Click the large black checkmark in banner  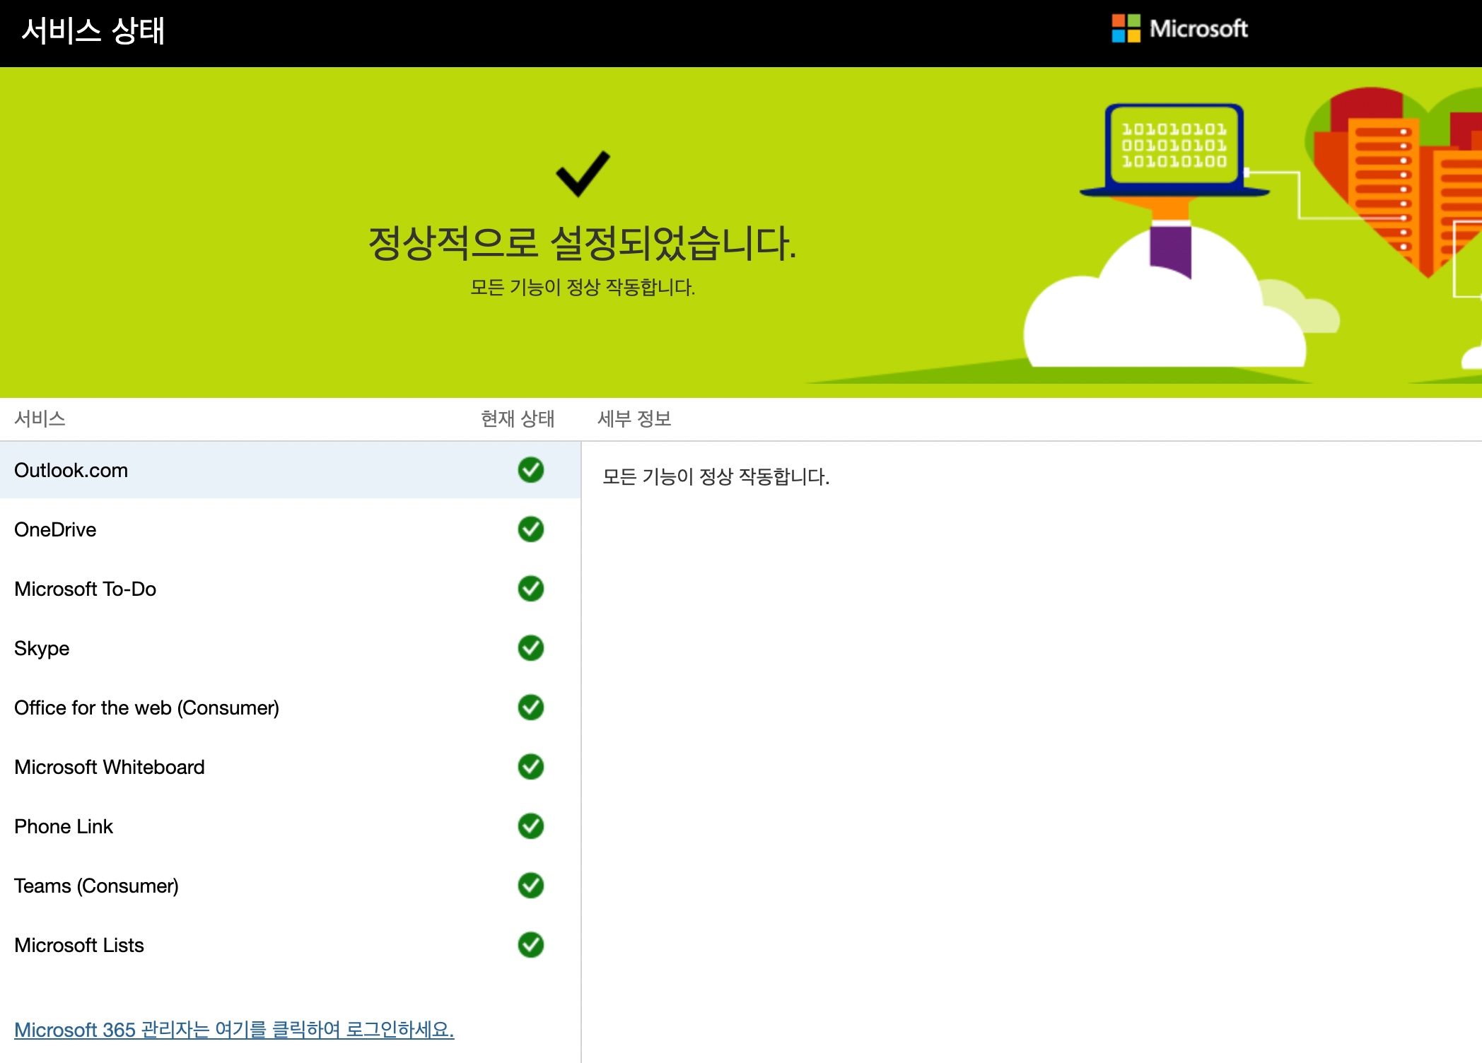tap(583, 174)
